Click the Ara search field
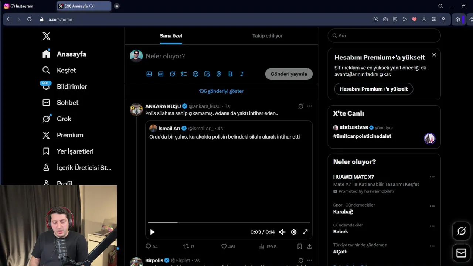The width and height of the screenshot is (473, 266). pyautogui.click(x=384, y=36)
